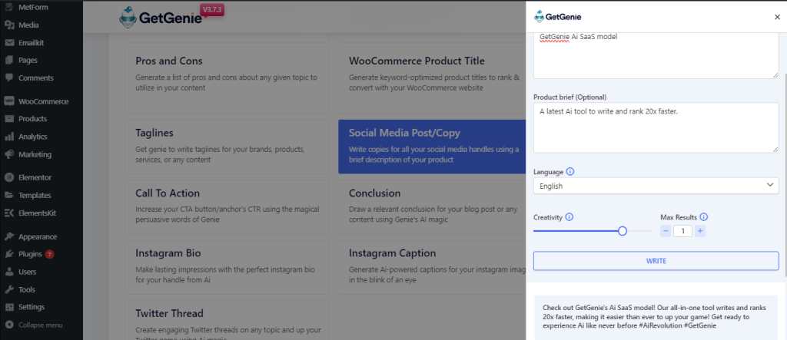Click the V3.7.3 version badge
The width and height of the screenshot is (787, 340).
click(x=212, y=11)
